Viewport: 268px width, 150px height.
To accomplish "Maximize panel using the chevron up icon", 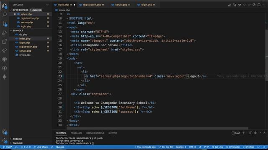I will coord(260,133).
